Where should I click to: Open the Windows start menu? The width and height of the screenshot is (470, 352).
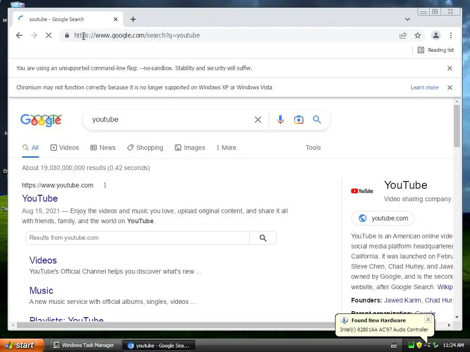coord(22,345)
